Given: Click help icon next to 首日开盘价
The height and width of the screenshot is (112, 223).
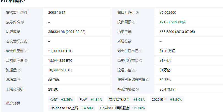Looking at the screenshot, I should coord(137,13).
